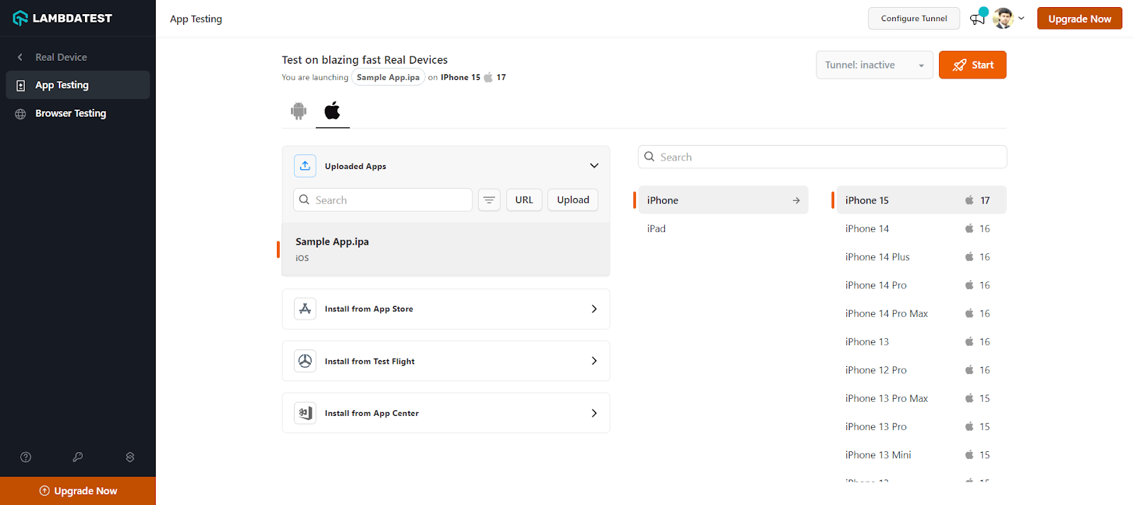The height and width of the screenshot is (505, 1133).
Task: Select iPhone 14 device
Action: pos(921,228)
